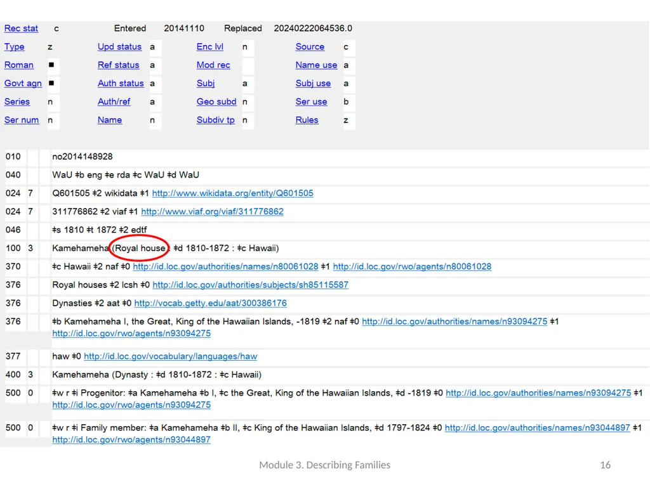Select the 400 field Kamehameha (Dynasty) heading

pyautogui.click(x=157, y=374)
